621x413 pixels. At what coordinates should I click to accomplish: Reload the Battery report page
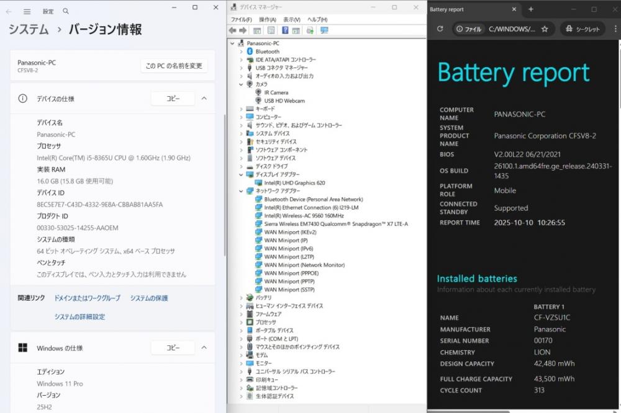[x=440, y=29]
